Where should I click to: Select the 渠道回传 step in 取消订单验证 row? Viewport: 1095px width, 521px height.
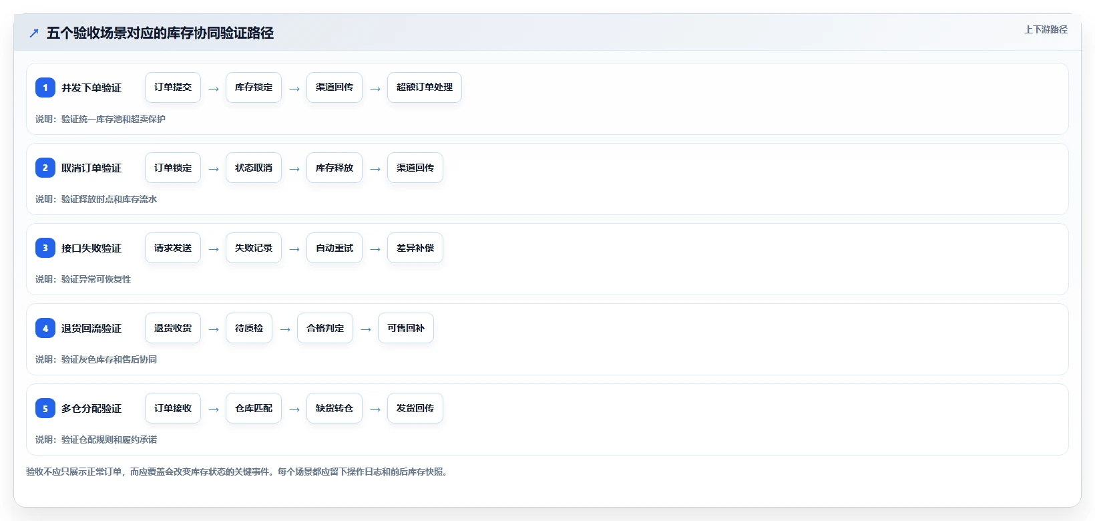415,168
